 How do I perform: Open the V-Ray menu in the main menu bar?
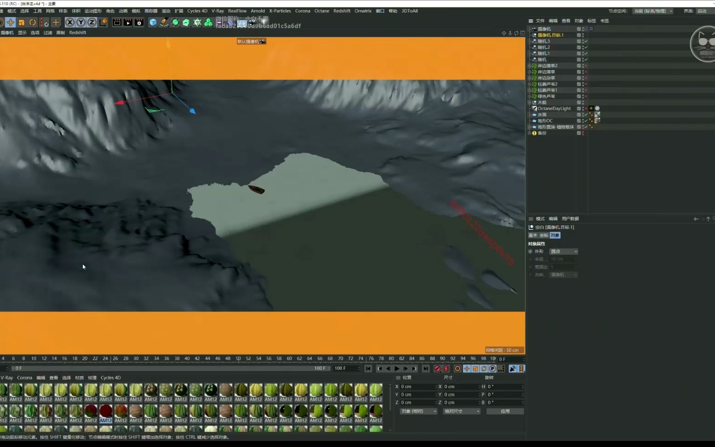coord(217,11)
